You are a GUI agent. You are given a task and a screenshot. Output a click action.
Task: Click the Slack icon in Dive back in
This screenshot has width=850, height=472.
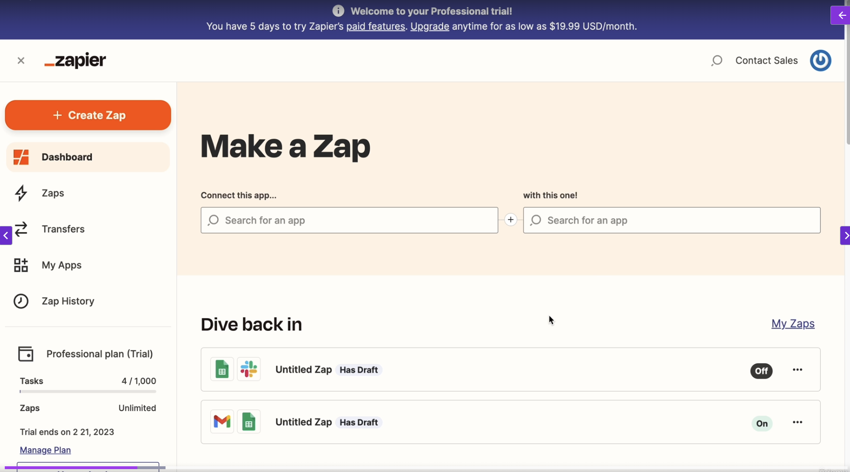click(249, 369)
